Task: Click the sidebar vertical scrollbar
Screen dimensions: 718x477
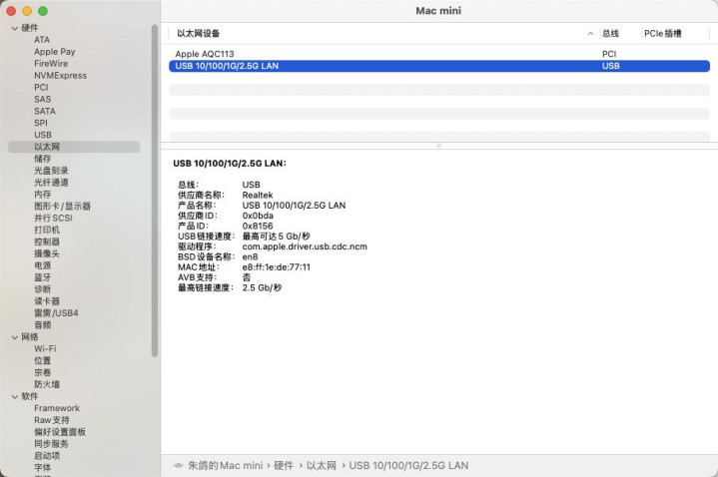Action: (x=155, y=191)
